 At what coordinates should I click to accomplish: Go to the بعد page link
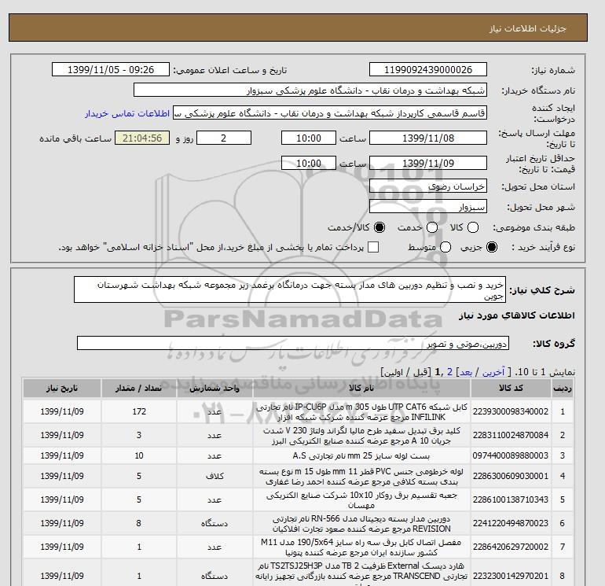466,372
